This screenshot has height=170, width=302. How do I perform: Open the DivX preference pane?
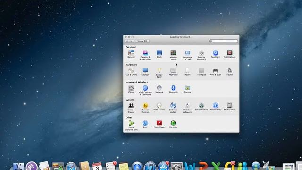(145, 124)
